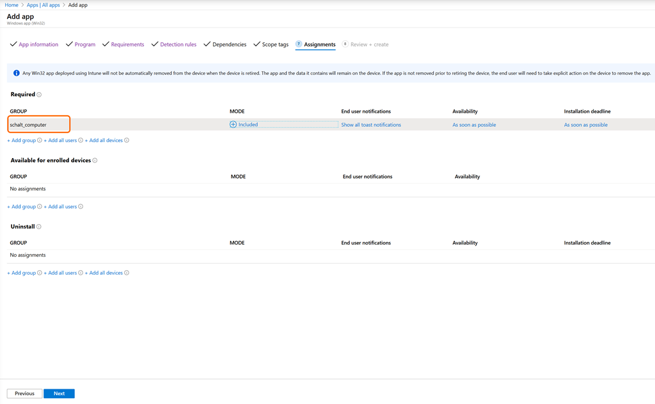The height and width of the screenshot is (404, 655).
Task: Navigate to Home breadcrumb
Action: click(x=12, y=5)
